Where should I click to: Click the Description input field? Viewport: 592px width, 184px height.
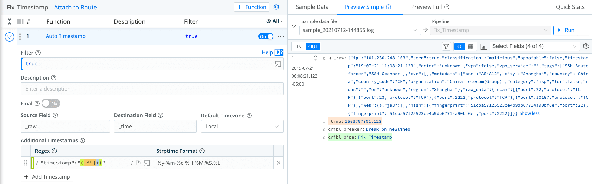152,89
